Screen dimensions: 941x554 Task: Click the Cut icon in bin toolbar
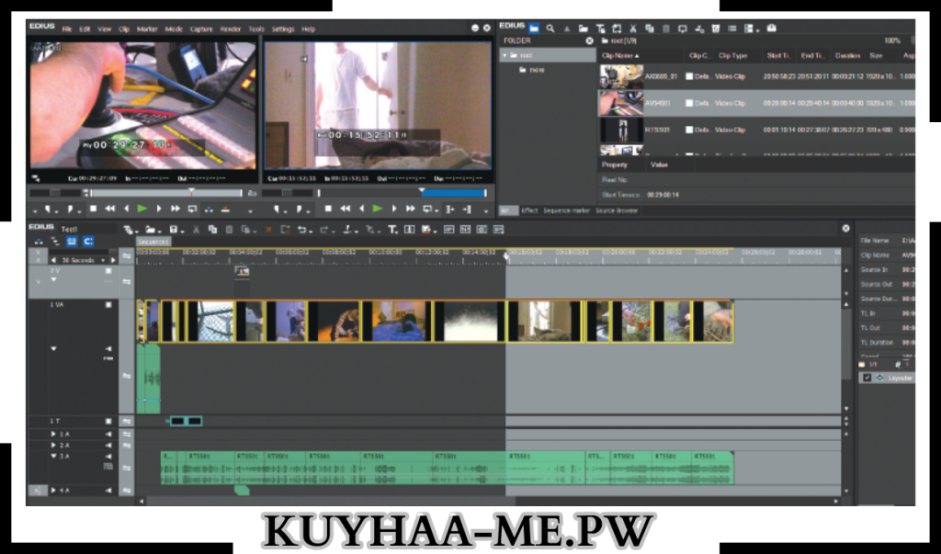pos(632,28)
